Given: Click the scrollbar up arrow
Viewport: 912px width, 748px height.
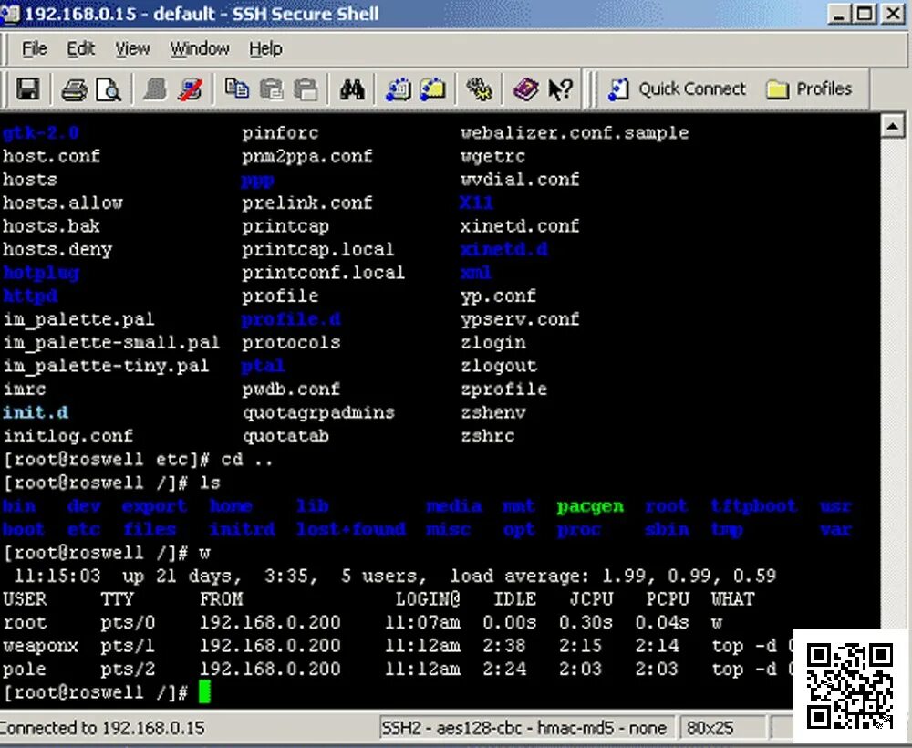Looking at the screenshot, I should click(893, 126).
